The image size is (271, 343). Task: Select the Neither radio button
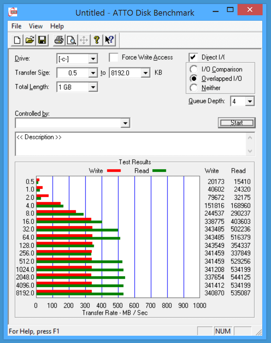[194, 88]
